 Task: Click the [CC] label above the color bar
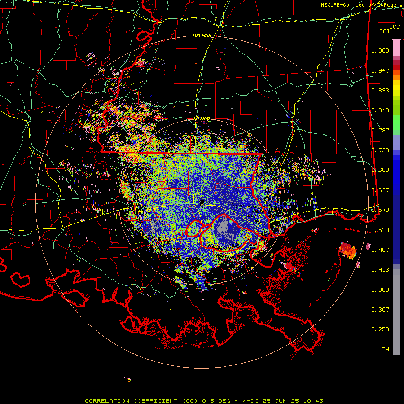point(383,31)
